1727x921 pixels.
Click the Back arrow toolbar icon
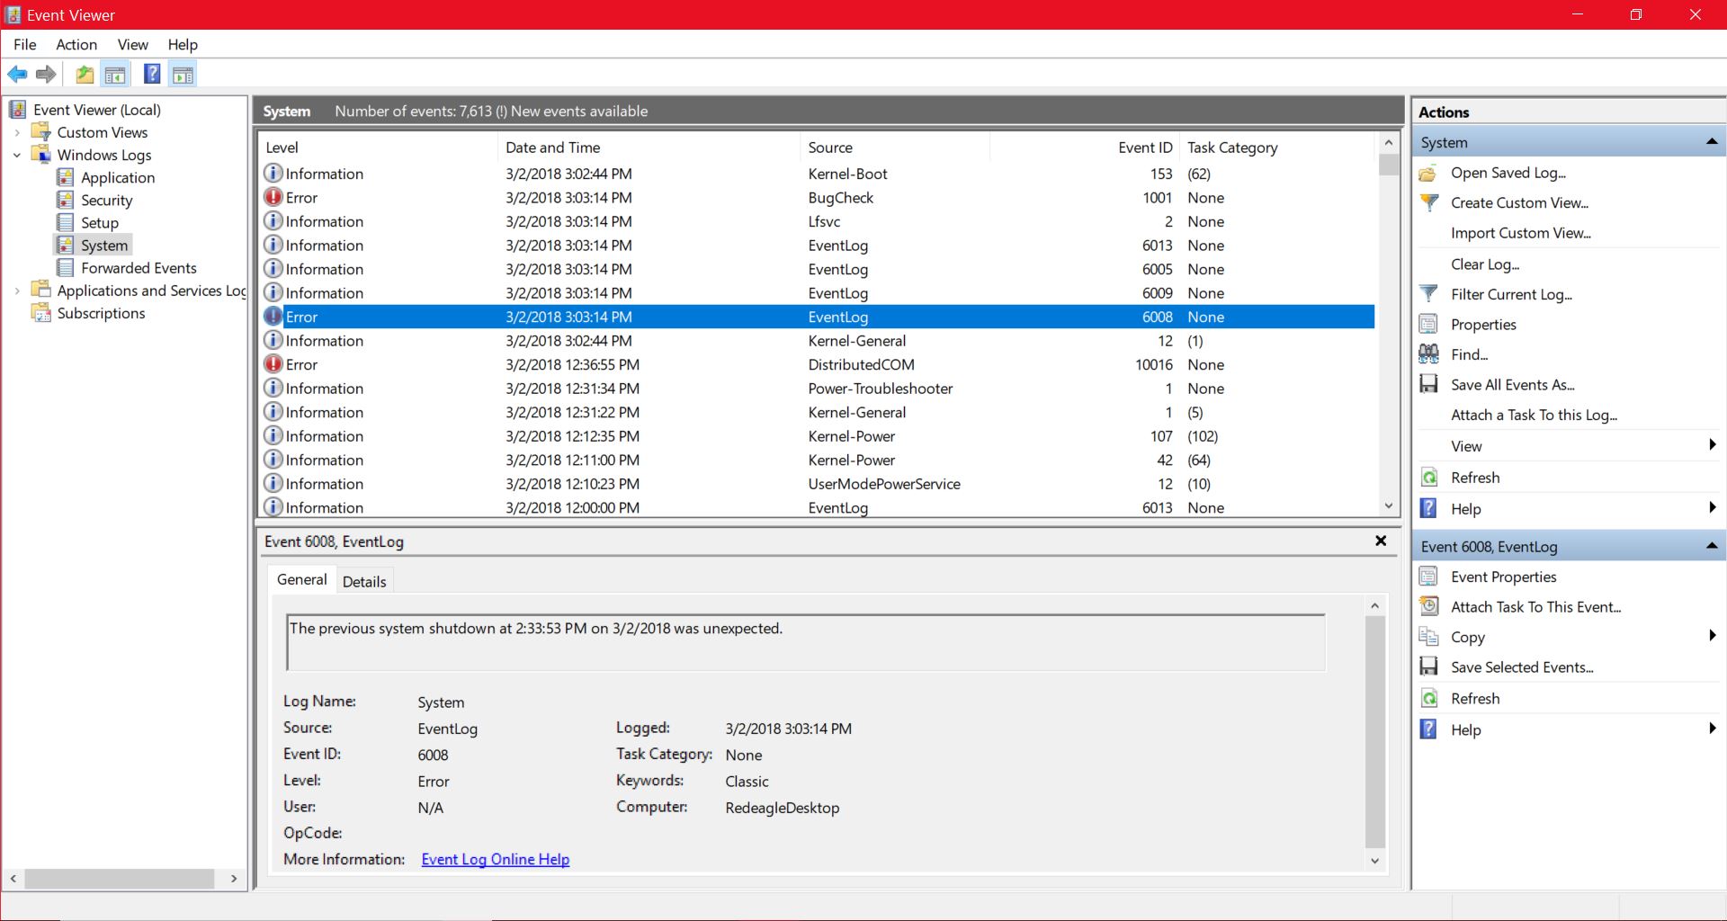(x=17, y=75)
